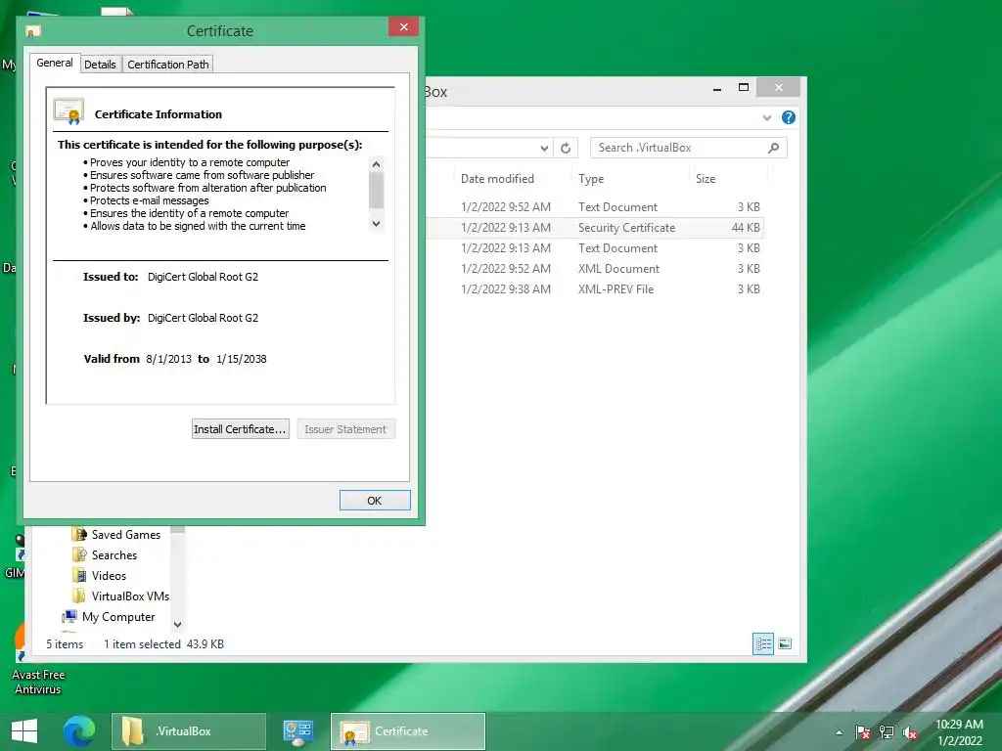Click navigation pane scroll down arrow
This screenshot has height=751, width=1002.
click(x=178, y=624)
